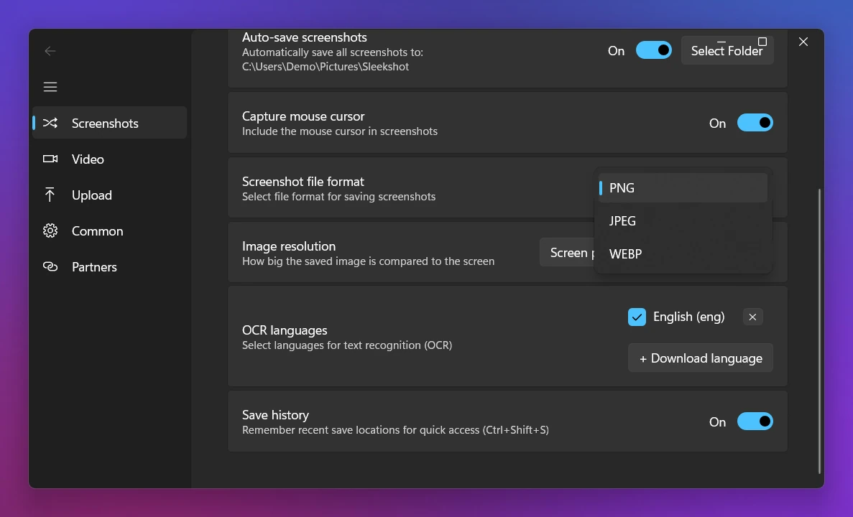Click the Screenshots shuffle icon in sidebar
The width and height of the screenshot is (853, 517).
pos(50,123)
